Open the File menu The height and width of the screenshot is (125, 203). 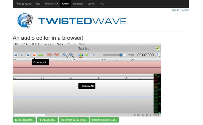17,44
